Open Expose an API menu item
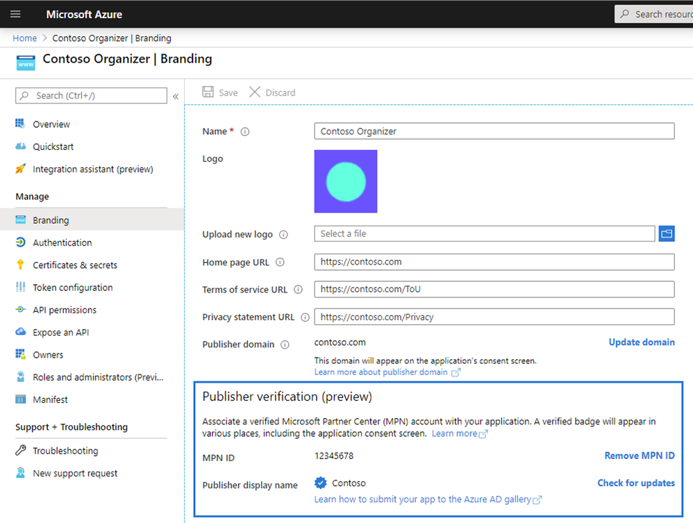The width and height of the screenshot is (693, 523). point(61,333)
